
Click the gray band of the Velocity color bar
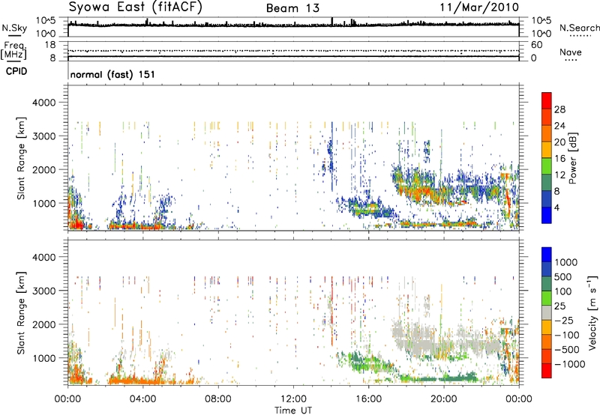[x=547, y=312]
